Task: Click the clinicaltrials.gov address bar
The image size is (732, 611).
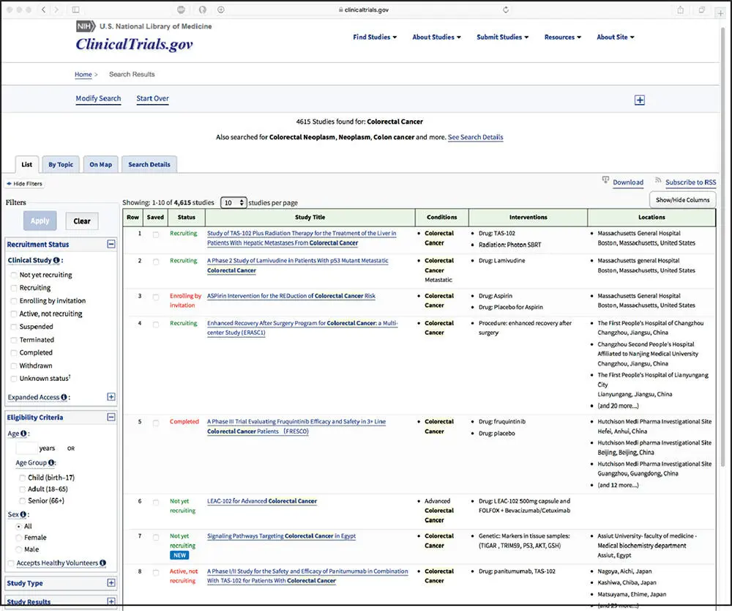Action: point(364,10)
